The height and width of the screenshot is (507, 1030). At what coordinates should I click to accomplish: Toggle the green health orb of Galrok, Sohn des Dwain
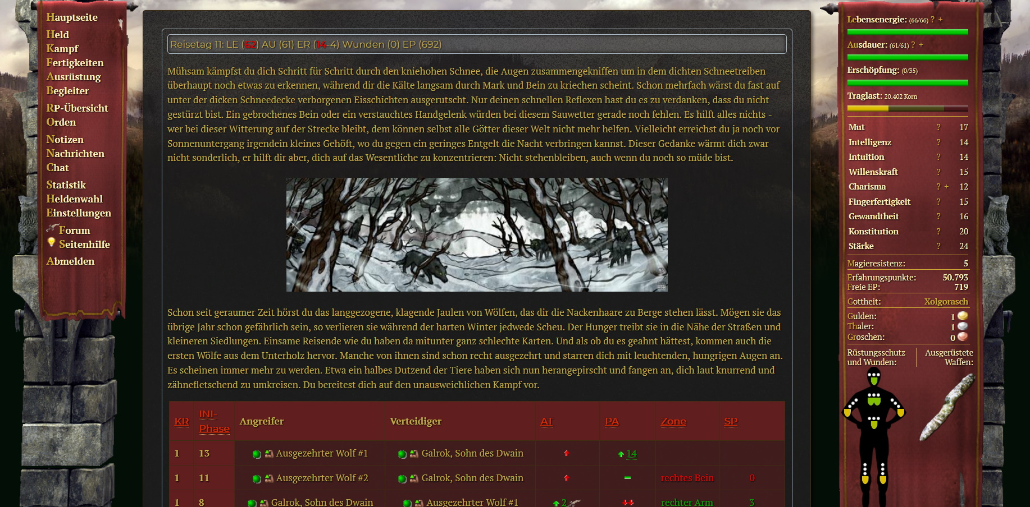pos(401,453)
